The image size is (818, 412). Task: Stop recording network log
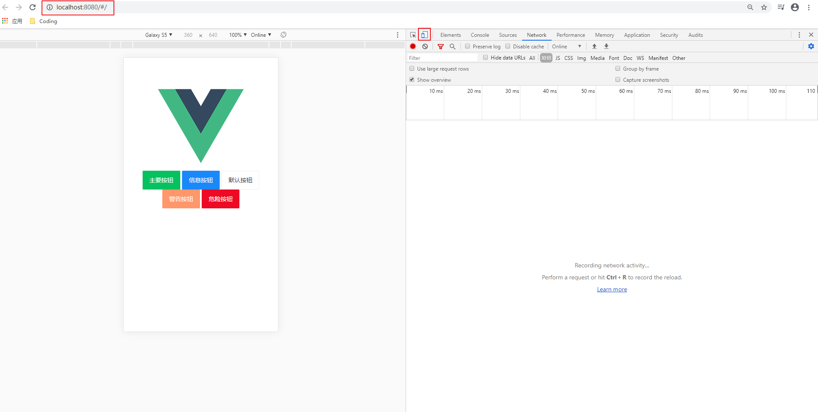[x=412, y=46]
